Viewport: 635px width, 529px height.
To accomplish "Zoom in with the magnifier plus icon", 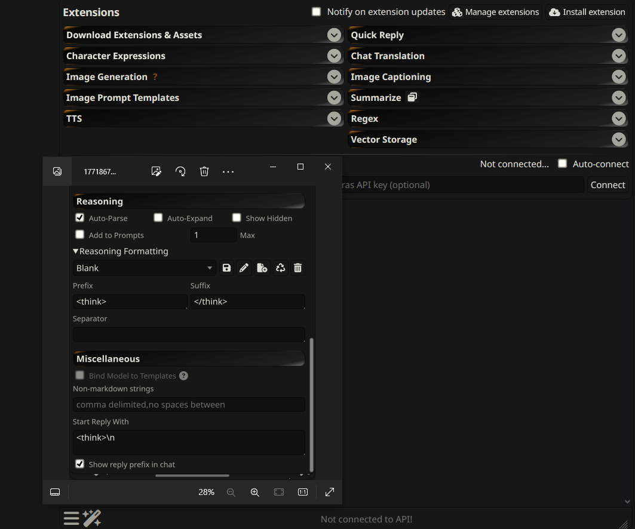I will 254,492.
